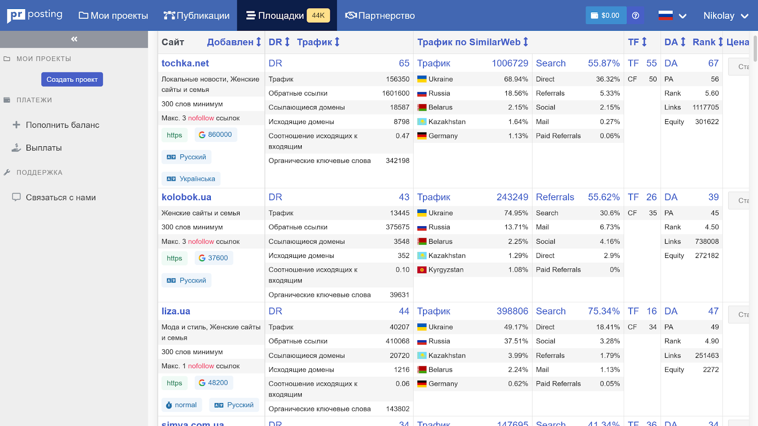Open Партнерство in top navigation
758x426 pixels.
coord(380,16)
